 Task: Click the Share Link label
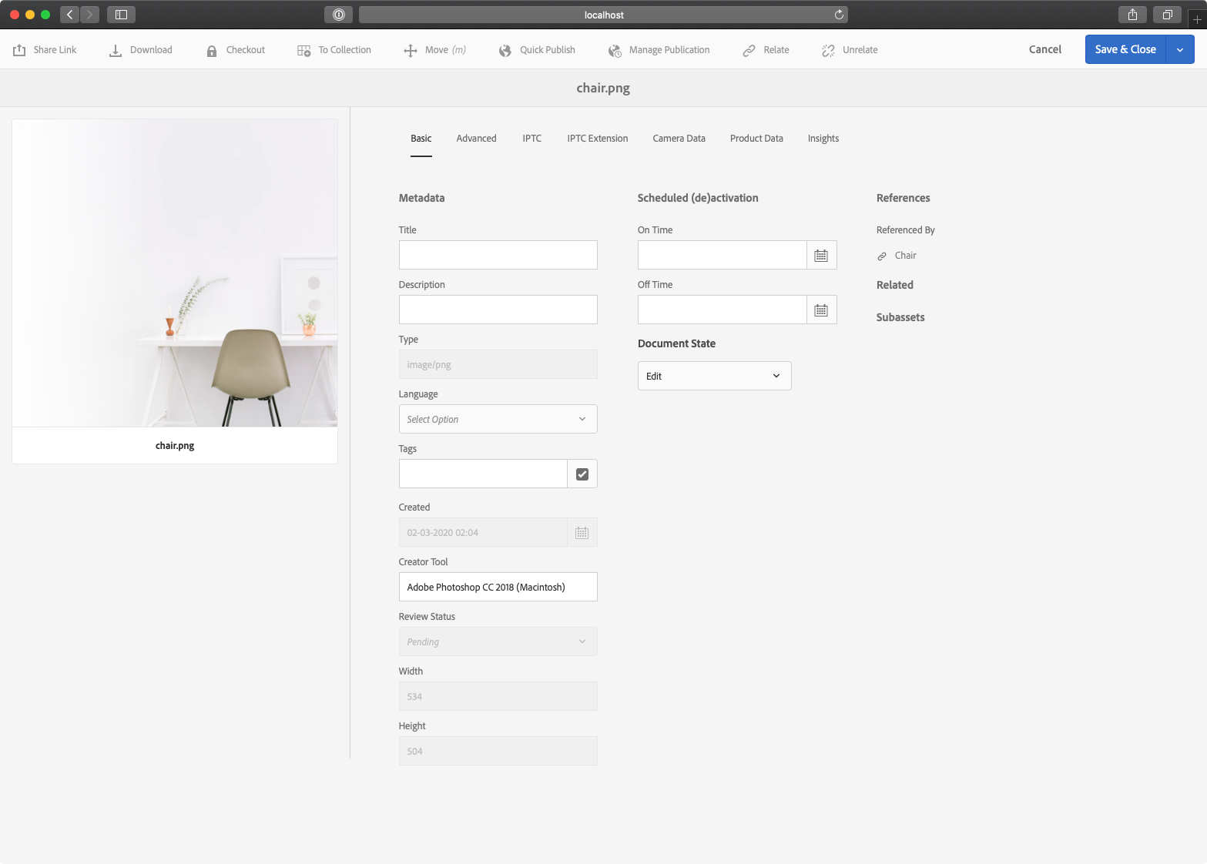point(55,50)
